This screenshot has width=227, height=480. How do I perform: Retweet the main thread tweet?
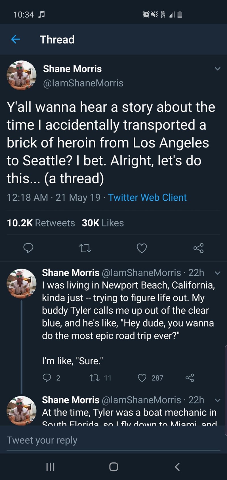click(85, 248)
